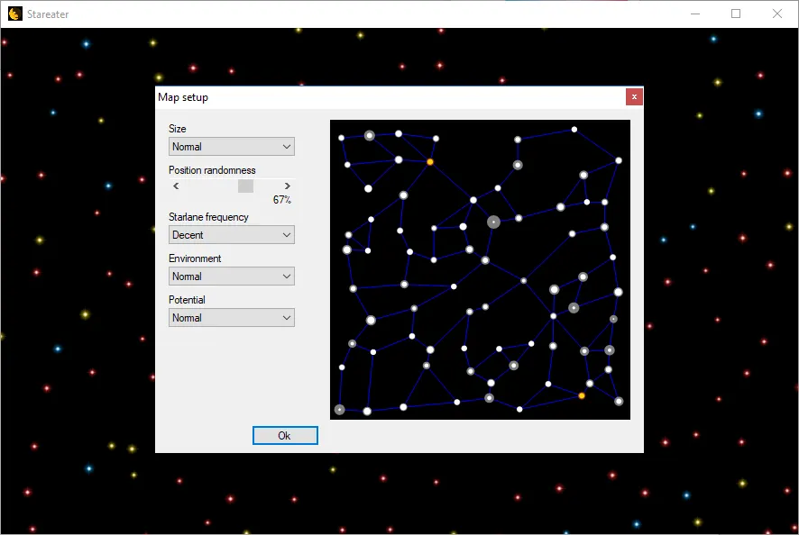Close the Stareater main window
799x535 pixels.
pos(777,14)
